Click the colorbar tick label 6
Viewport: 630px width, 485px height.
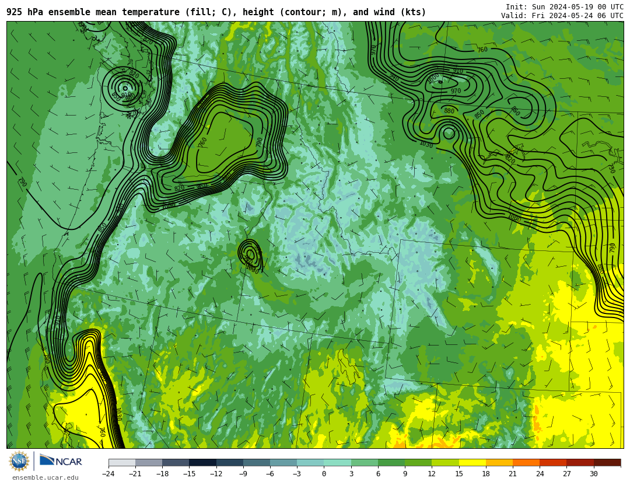[378, 474]
